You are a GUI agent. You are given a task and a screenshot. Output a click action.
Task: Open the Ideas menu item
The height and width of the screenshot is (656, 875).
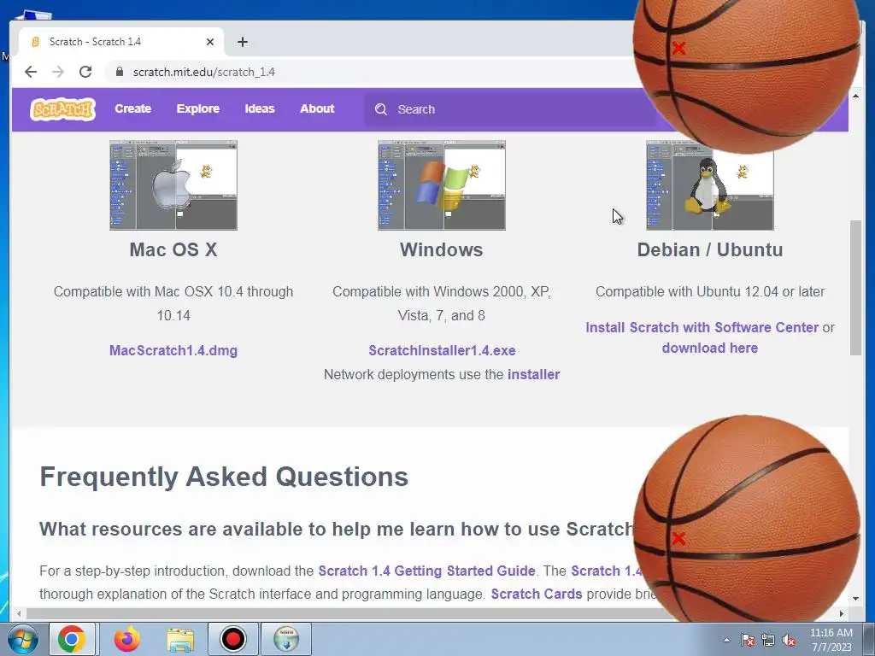[260, 108]
